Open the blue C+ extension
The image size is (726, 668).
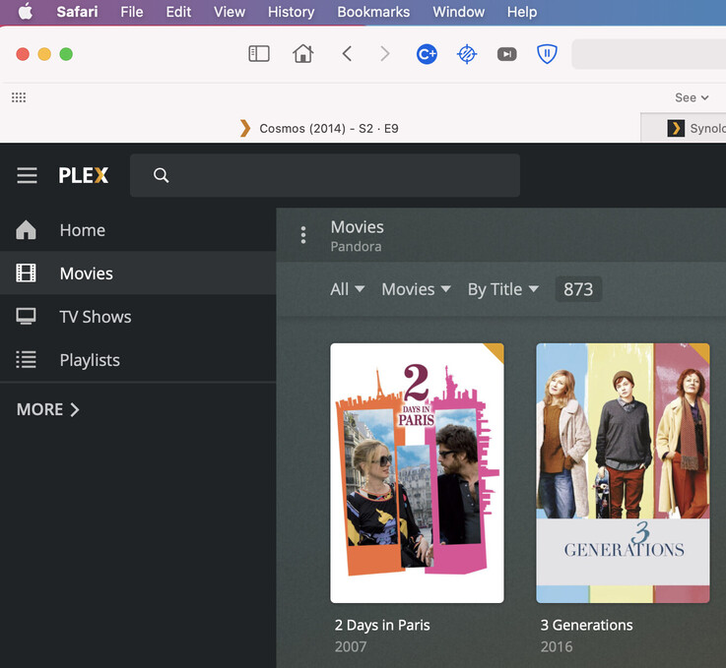tap(427, 54)
